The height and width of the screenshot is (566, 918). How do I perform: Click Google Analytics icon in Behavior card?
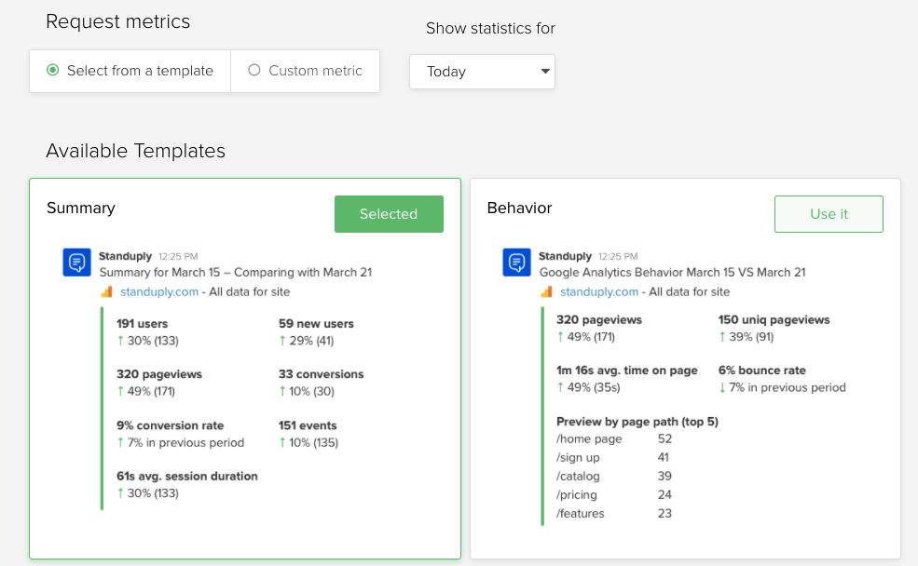pos(546,291)
